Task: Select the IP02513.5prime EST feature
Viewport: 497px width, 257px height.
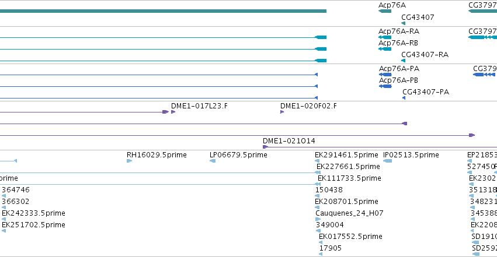Action: tap(388, 161)
